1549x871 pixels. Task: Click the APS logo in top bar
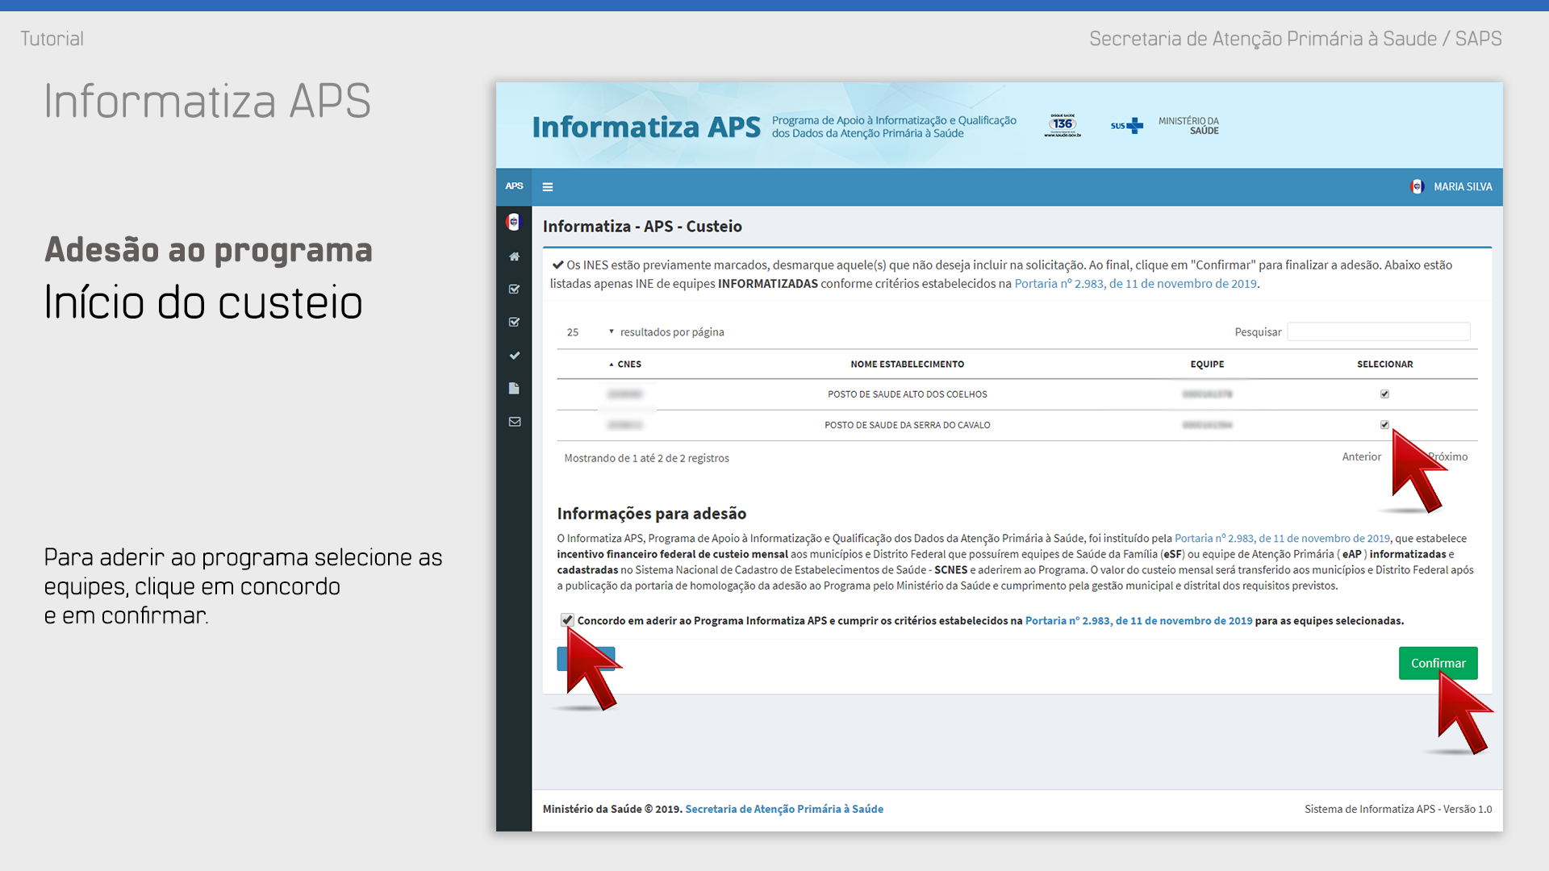514,186
